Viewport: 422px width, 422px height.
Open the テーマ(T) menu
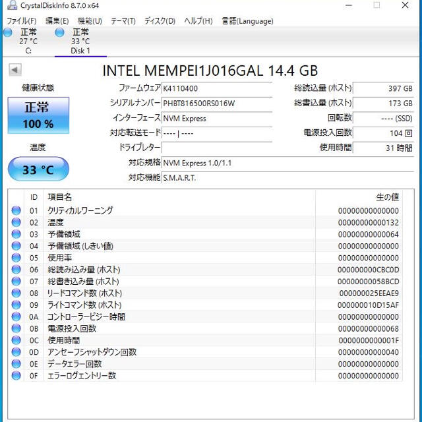(123, 21)
